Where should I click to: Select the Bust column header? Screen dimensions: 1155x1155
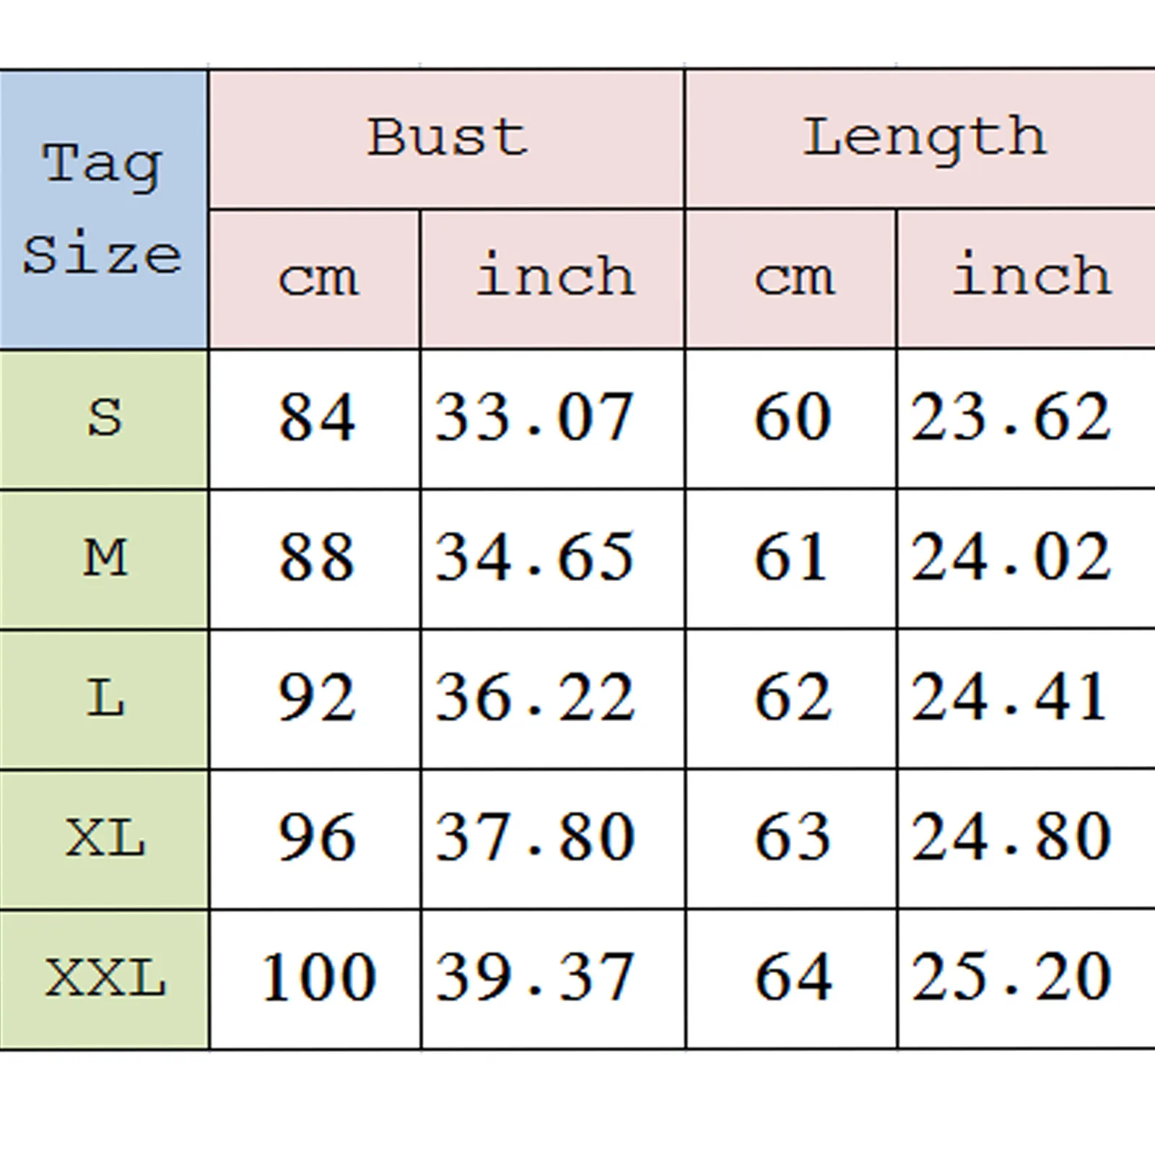447,138
